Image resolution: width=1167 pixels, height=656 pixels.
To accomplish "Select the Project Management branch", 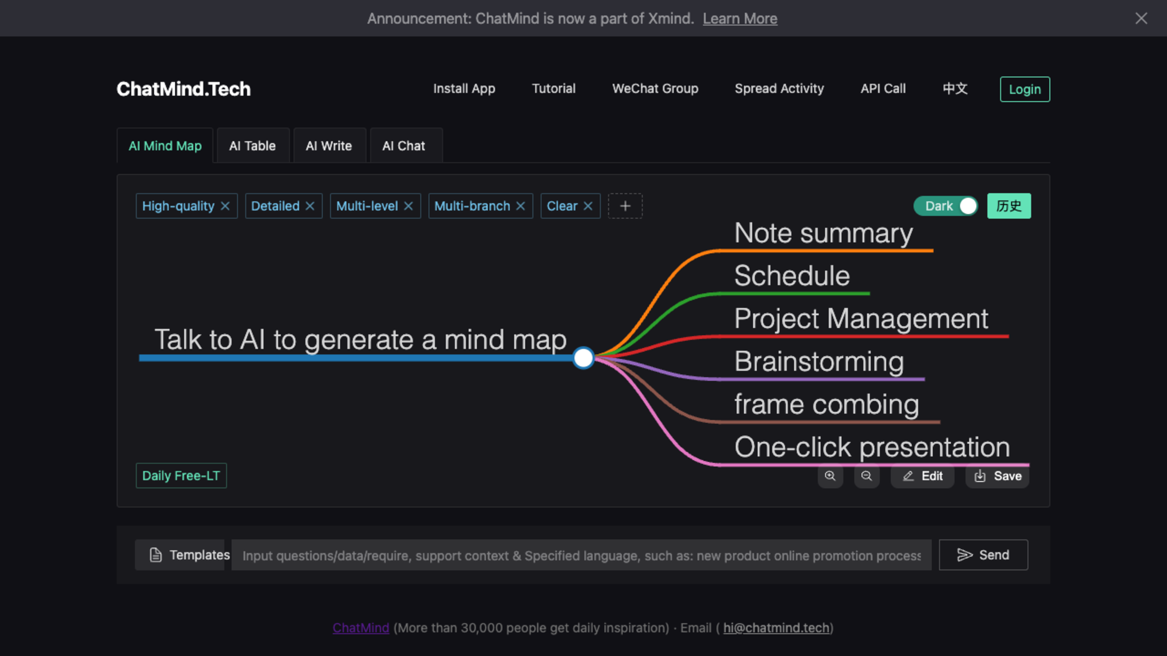I will 861,319.
